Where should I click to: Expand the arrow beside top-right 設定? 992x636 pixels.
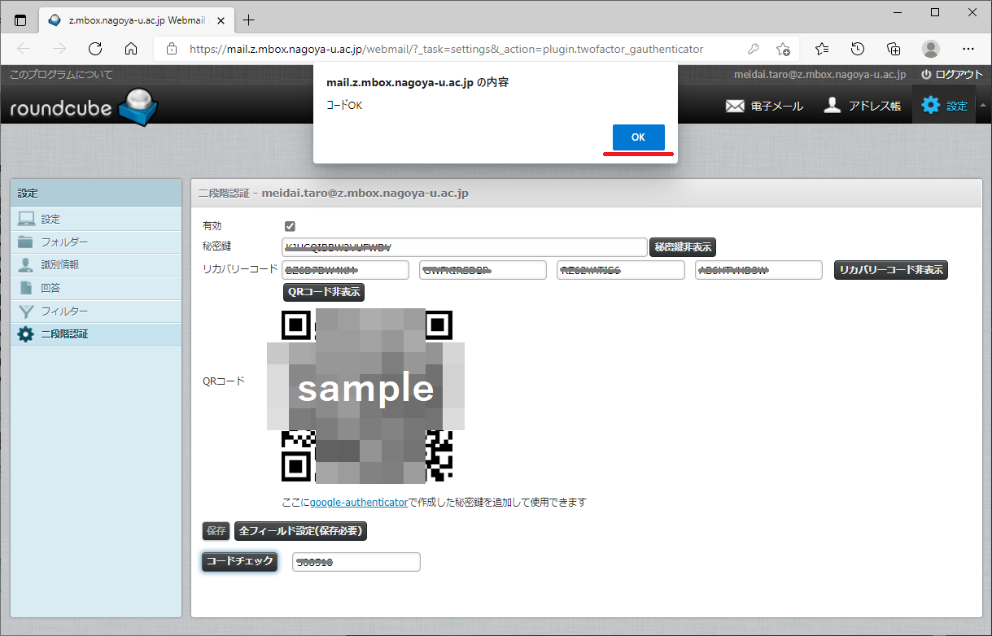click(982, 104)
